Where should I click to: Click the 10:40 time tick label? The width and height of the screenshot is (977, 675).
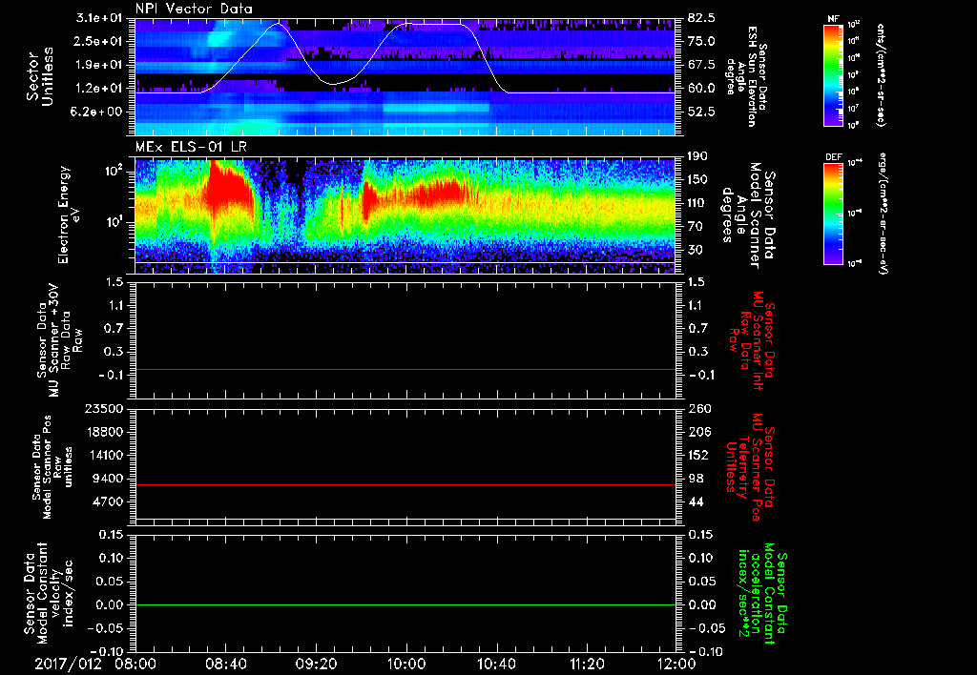[496, 664]
